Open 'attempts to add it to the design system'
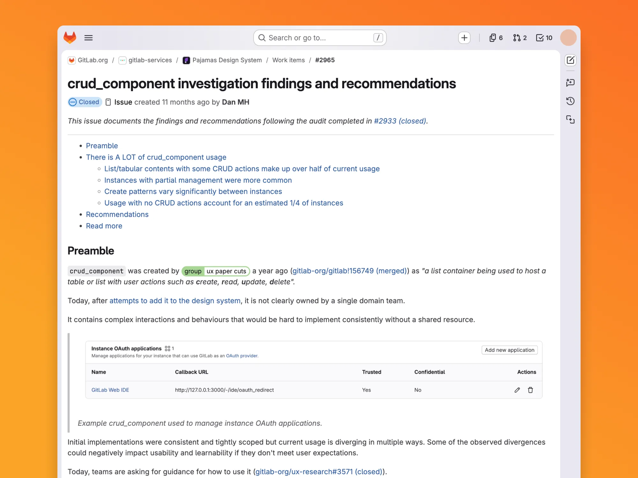 coord(175,301)
